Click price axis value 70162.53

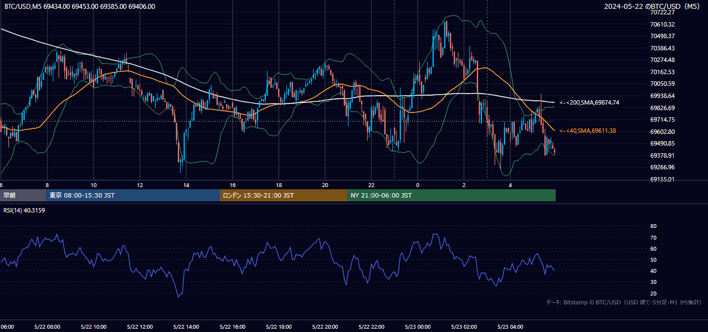coord(662,72)
